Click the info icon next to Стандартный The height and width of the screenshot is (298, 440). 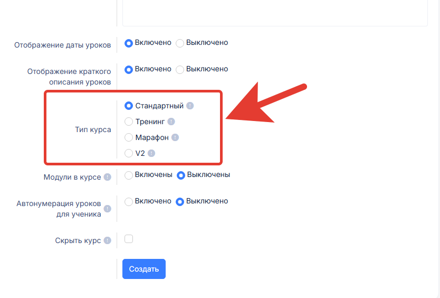[x=190, y=106]
